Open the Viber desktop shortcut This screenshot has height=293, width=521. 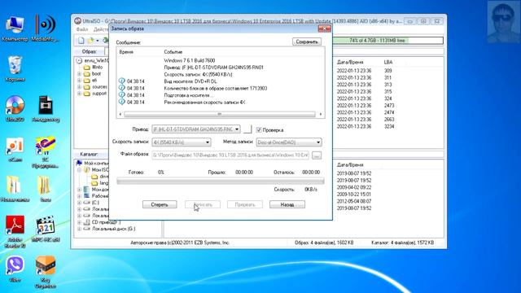15,269
